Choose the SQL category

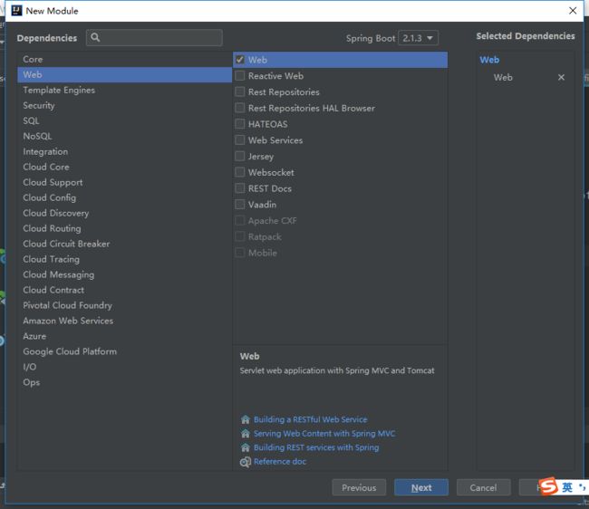click(124, 120)
